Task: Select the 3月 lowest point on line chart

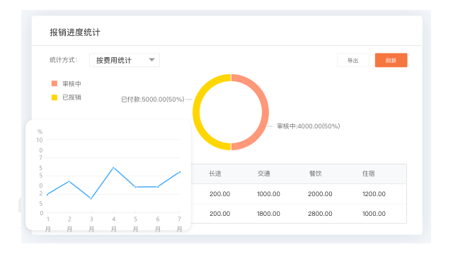Action: (91, 198)
